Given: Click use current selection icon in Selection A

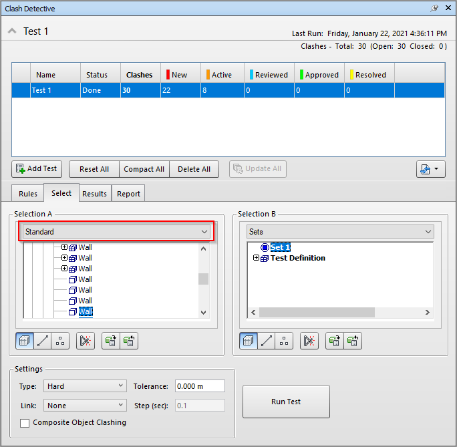Looking at the screenshot, I should 111,341.
